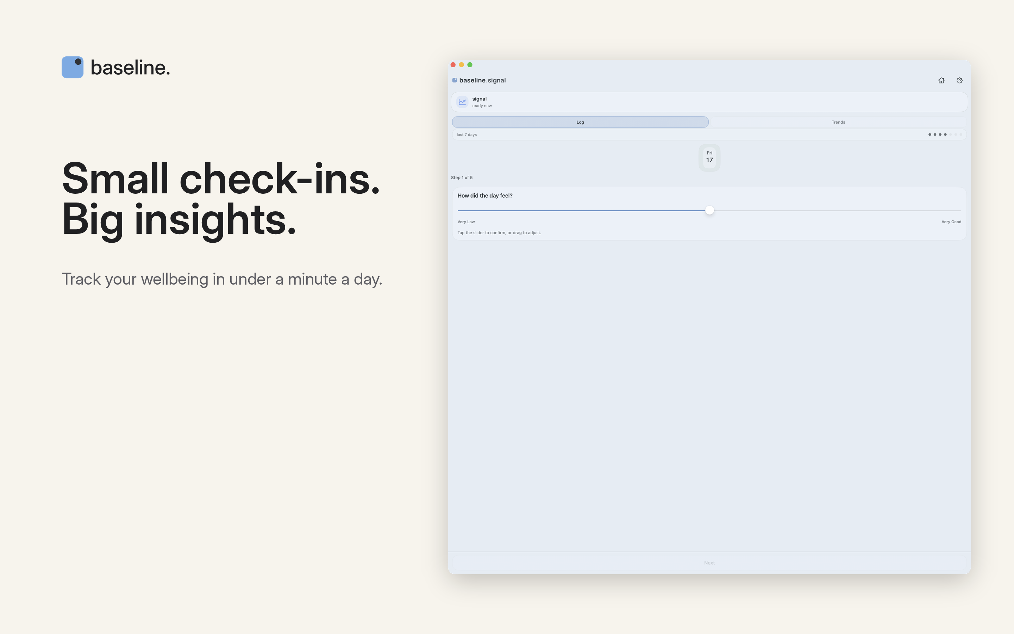Click the Next button
1014x634 pixels.
pos(709,563)
